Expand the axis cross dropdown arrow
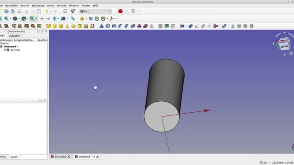294x165 pixels. (x=116, y=18)
